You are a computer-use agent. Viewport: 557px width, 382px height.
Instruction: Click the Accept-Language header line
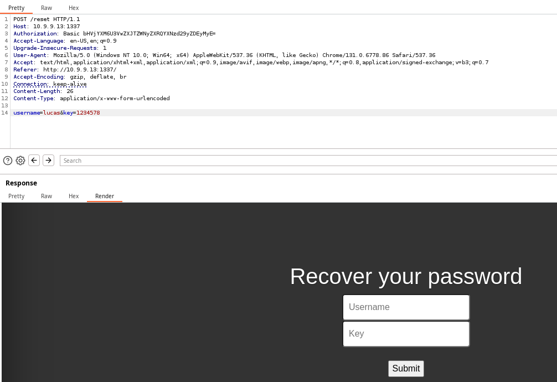(65, 41)
